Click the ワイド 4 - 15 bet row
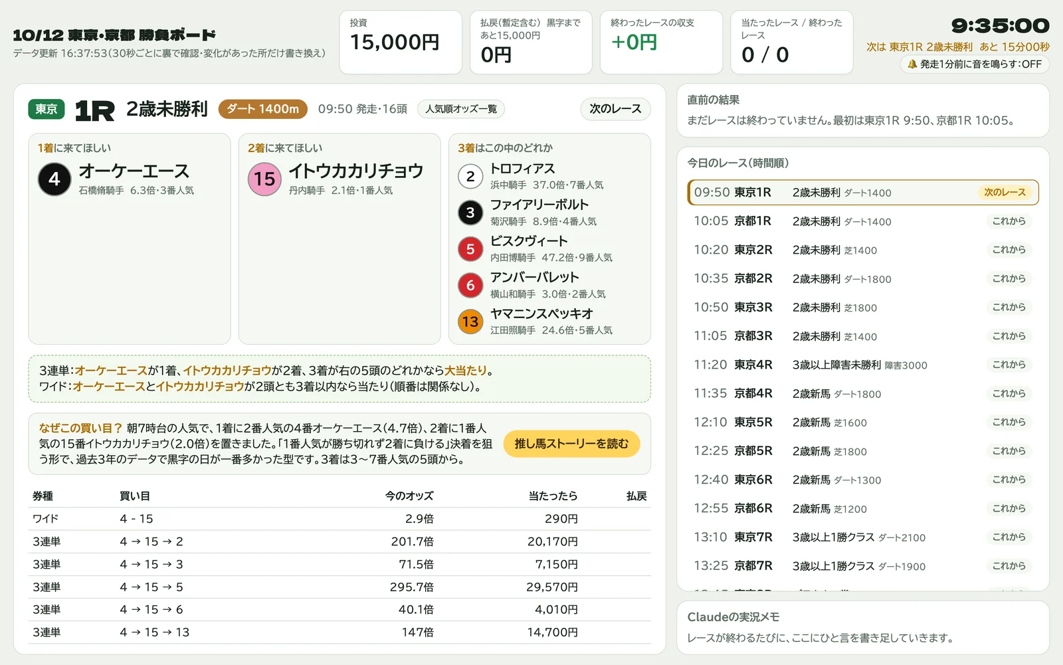 click(339, 519)
